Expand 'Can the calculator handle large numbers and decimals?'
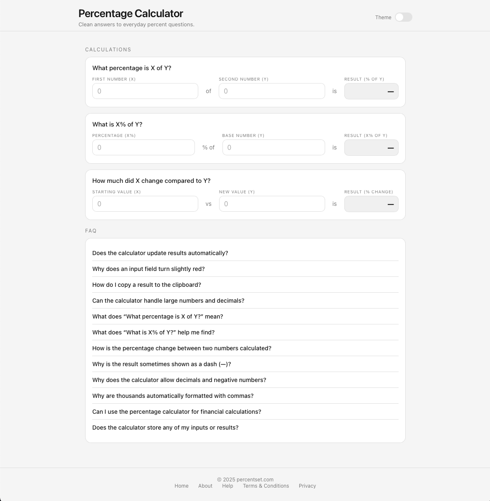The image size is (490, 501). coord(168,301)
